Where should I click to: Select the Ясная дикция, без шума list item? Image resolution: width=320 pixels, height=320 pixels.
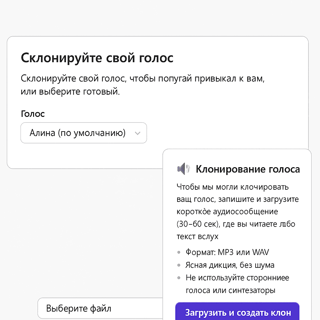(x=230, y=265)
